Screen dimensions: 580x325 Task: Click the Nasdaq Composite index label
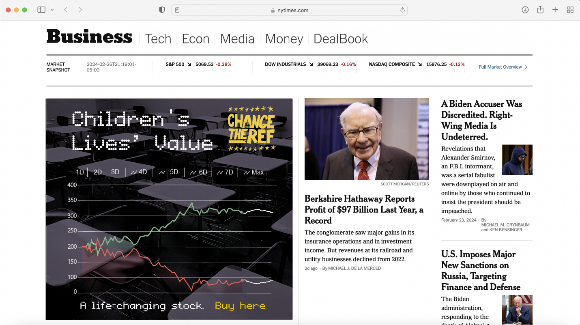(392, 64)
